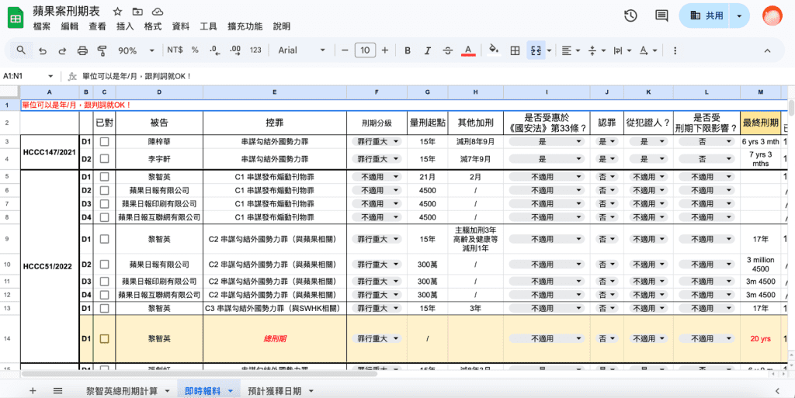Check the 已對 box for 李宇軒
795x398 pixels.
click(104, 159)
